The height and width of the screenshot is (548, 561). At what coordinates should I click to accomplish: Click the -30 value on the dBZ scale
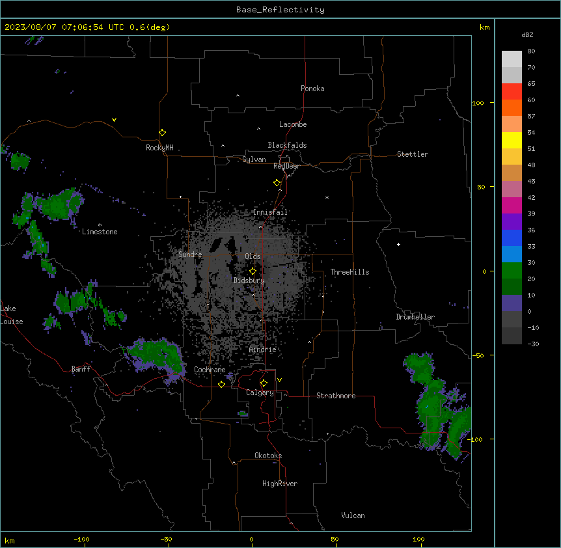point(533,344)
